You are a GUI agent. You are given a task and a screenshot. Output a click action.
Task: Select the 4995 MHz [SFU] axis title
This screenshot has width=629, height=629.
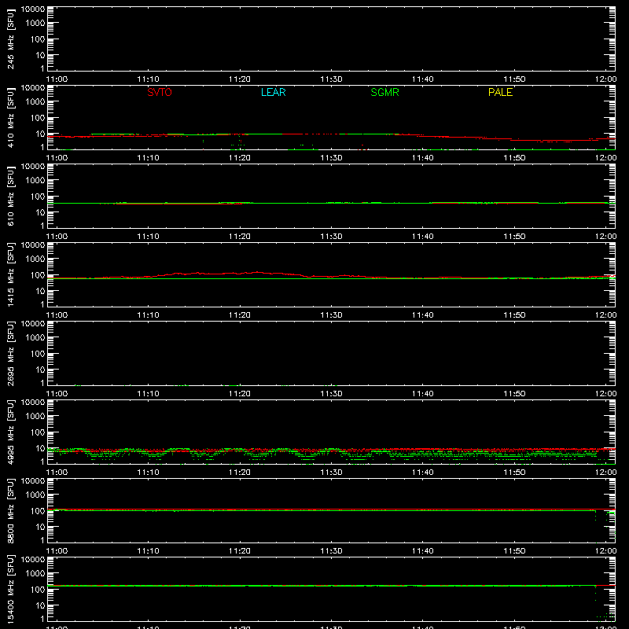point(10,432)
